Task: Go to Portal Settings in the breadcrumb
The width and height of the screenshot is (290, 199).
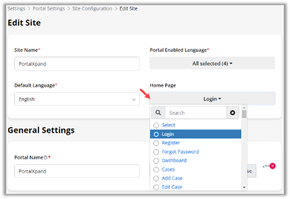Action: tap(49, 9)
